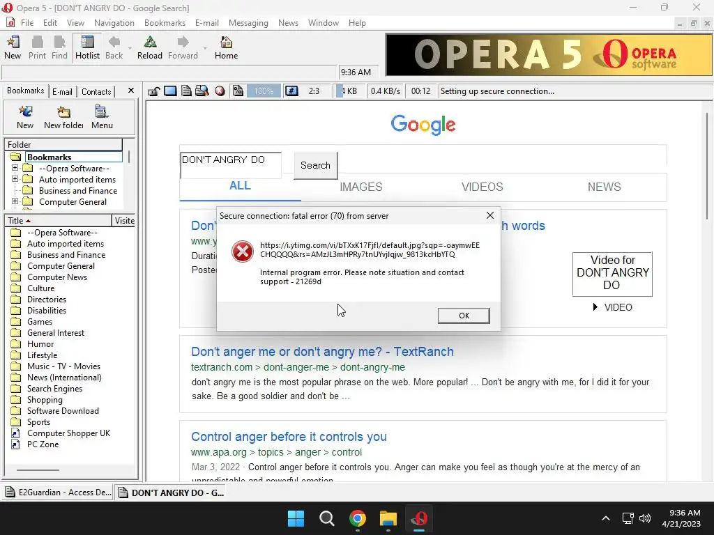
Task: Select Business and Finance in folder tree
Action: 78,191
